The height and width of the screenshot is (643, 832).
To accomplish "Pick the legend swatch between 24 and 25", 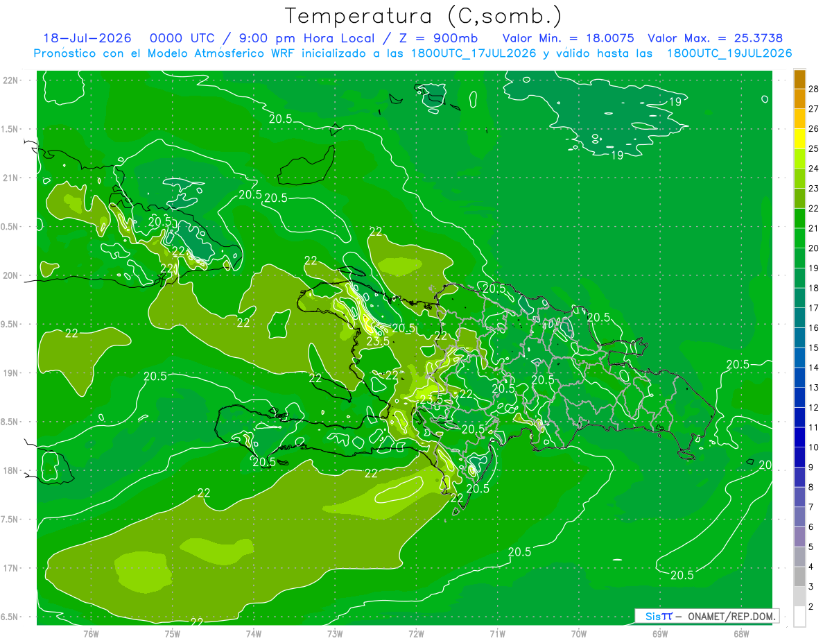I will click(799, 158).
